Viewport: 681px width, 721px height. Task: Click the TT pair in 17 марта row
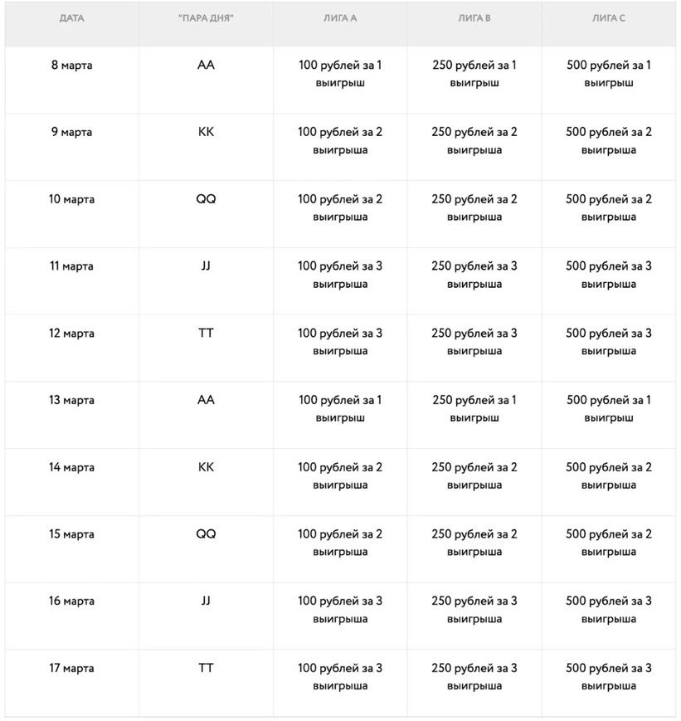pyautogui.click(x=206, y=668)
